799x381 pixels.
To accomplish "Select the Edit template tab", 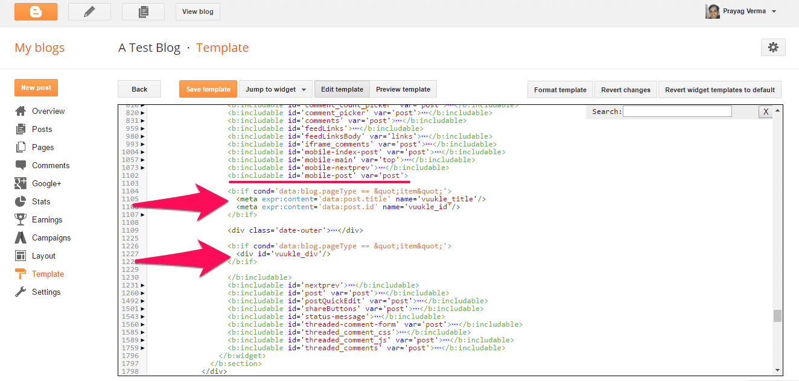I will (342, 89).
